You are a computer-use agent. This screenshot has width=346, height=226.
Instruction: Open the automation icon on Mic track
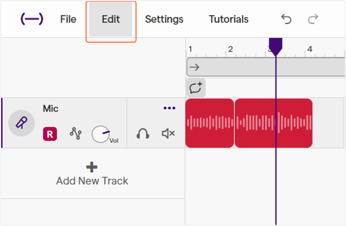click(76, 134)
